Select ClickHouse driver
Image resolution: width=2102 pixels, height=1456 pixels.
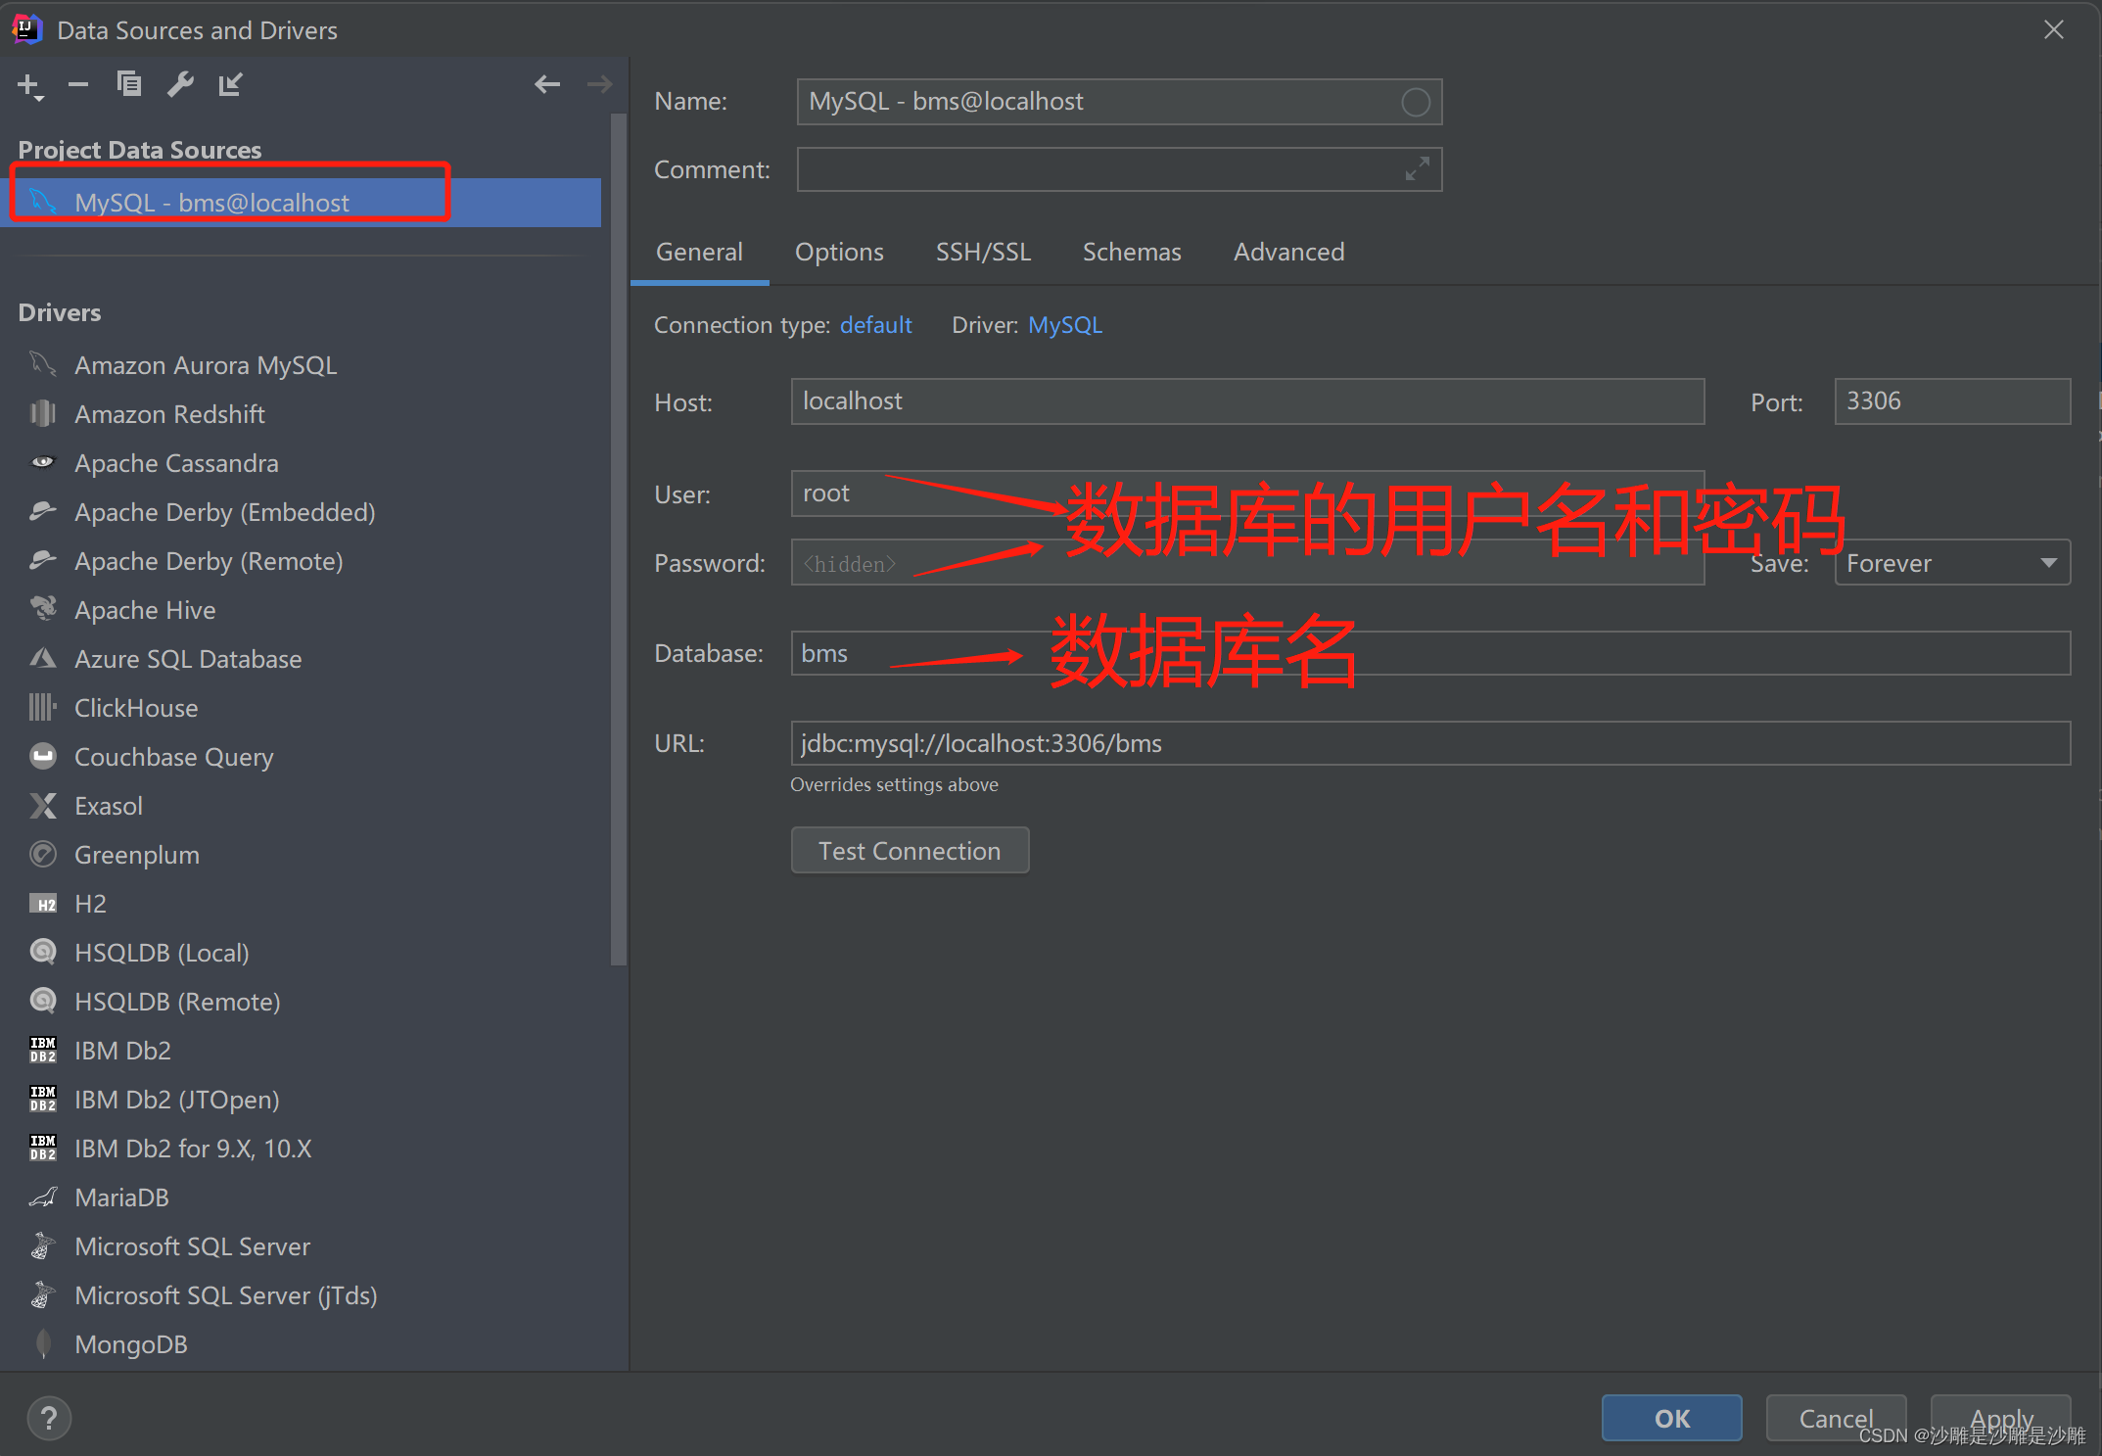301,708
